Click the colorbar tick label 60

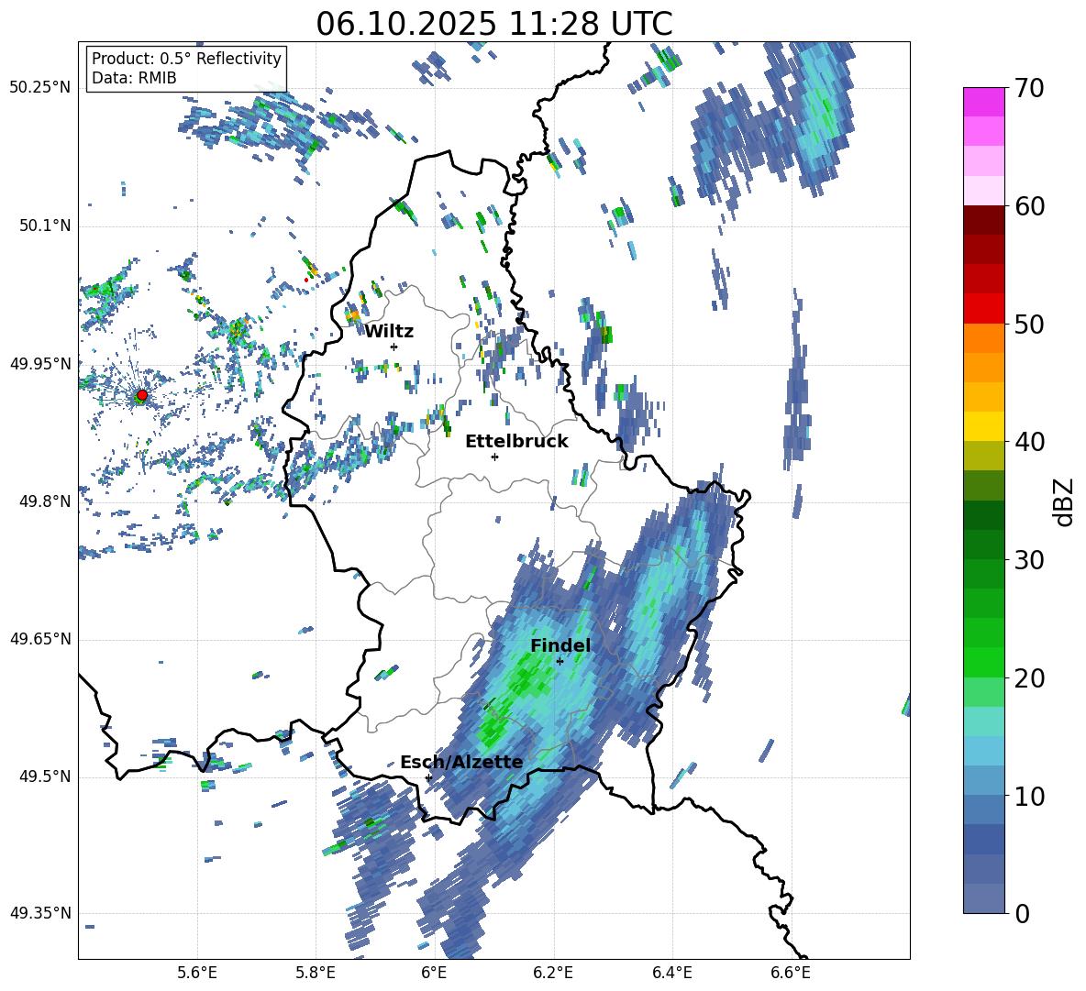pyautogui.click(x=1029, y=206)
